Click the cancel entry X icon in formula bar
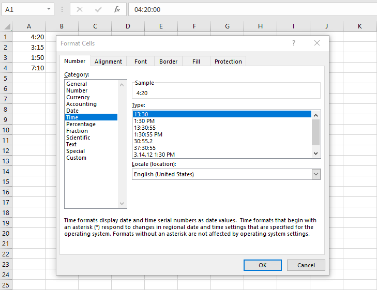 80,9
